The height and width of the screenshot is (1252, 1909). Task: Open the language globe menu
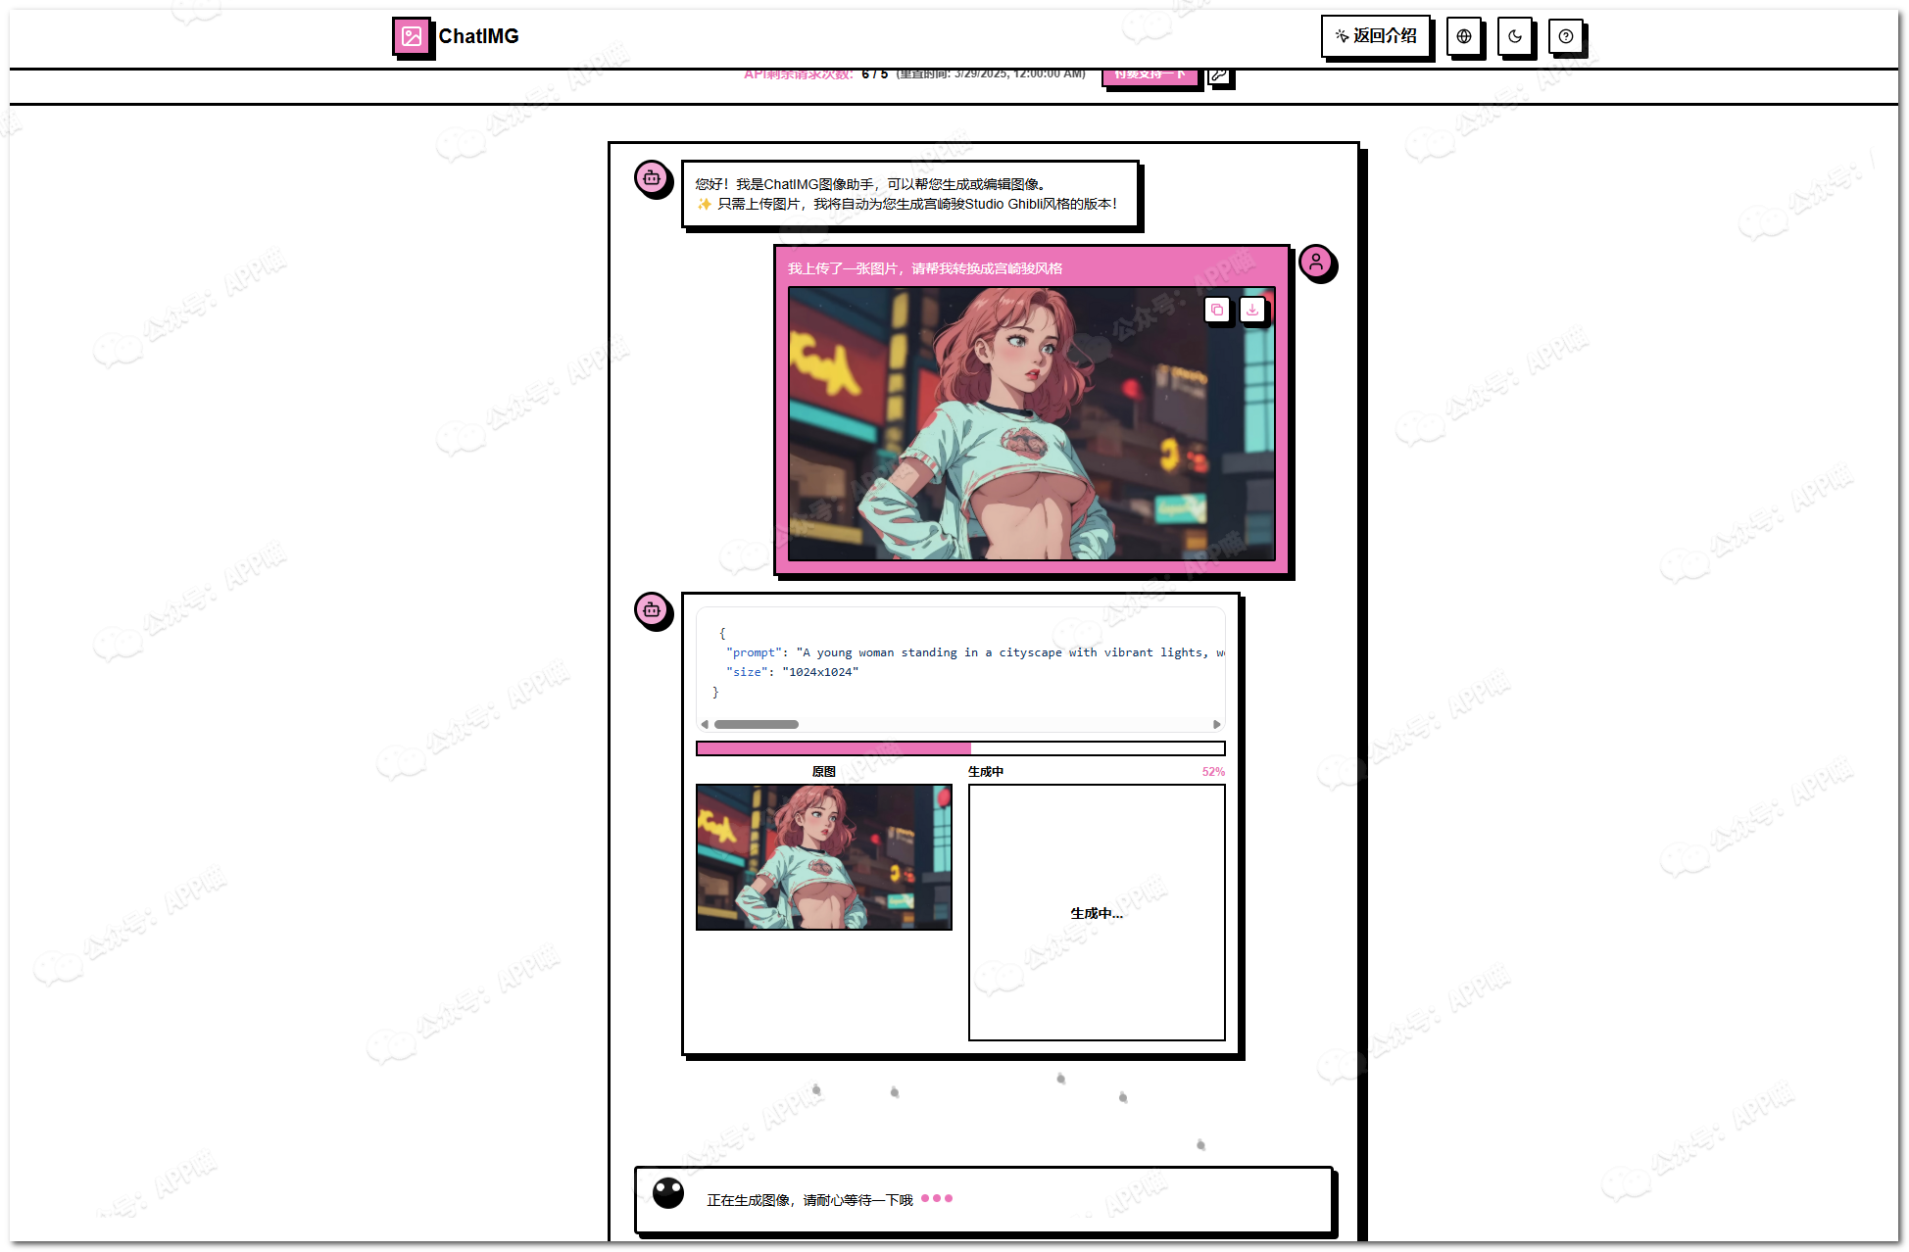click(x=1463, y=36)
